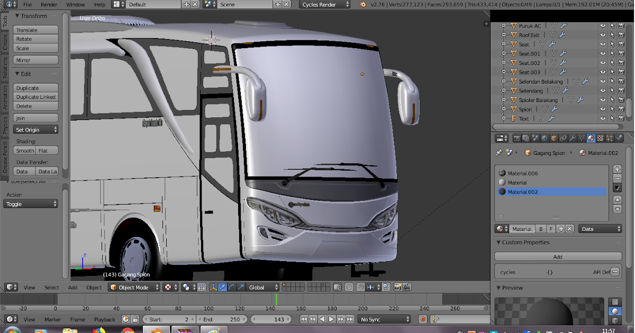Switch to the Texture properties tab
635x333 pixels.
click(x=600, y=139)
